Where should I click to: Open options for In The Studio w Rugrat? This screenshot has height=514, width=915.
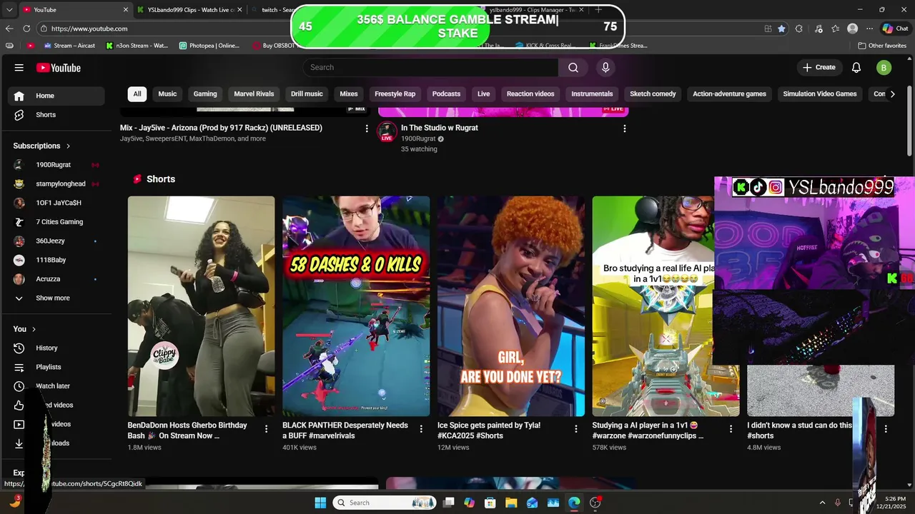[624, 128]
